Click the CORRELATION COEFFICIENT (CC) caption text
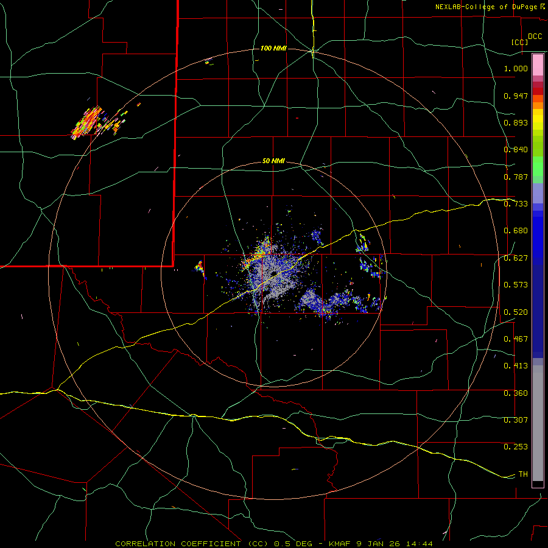The width and height of the screenshot is (548, 548). pyautogui.click(x=192, y=544)
